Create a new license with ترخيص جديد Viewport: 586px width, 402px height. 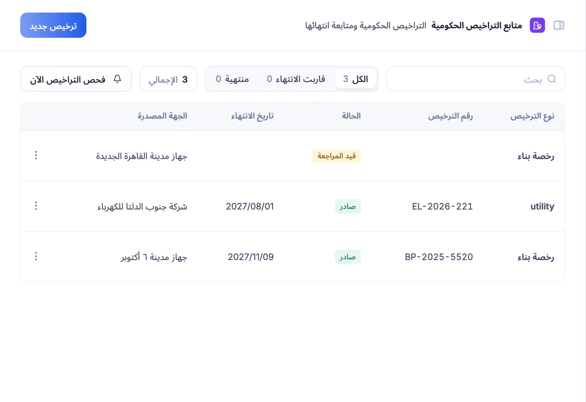click(53, 25)
